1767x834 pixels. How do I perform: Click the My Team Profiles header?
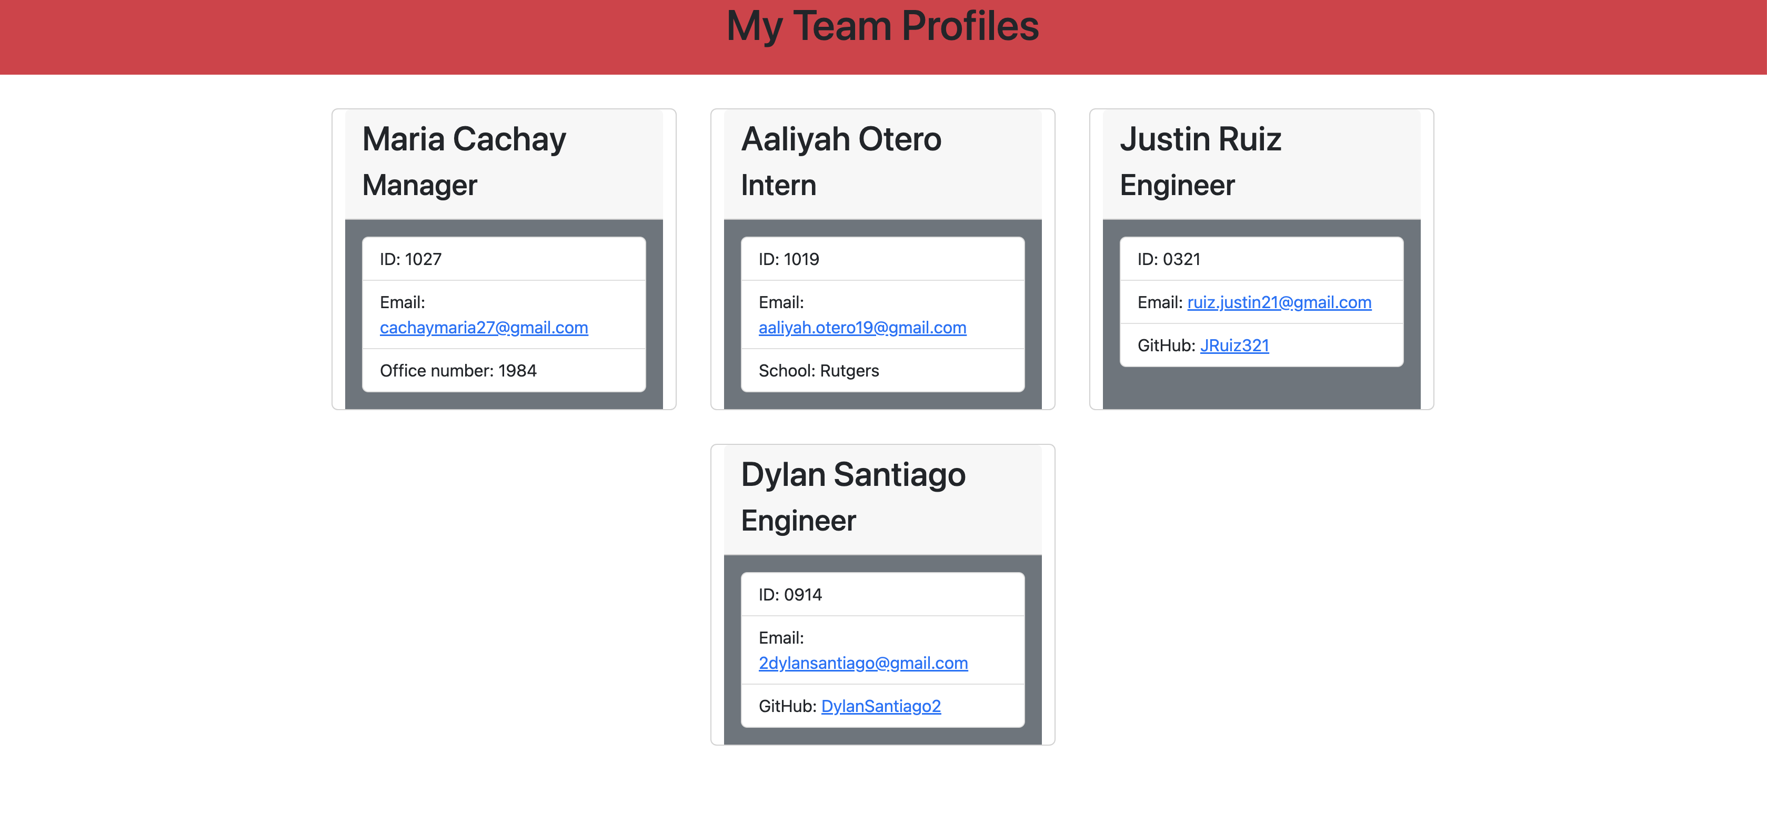click(x=883, y=27)
